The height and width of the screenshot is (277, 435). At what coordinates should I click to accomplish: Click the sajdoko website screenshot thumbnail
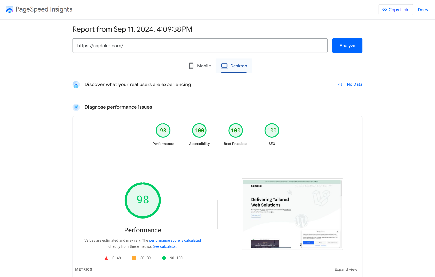[292, 214]
